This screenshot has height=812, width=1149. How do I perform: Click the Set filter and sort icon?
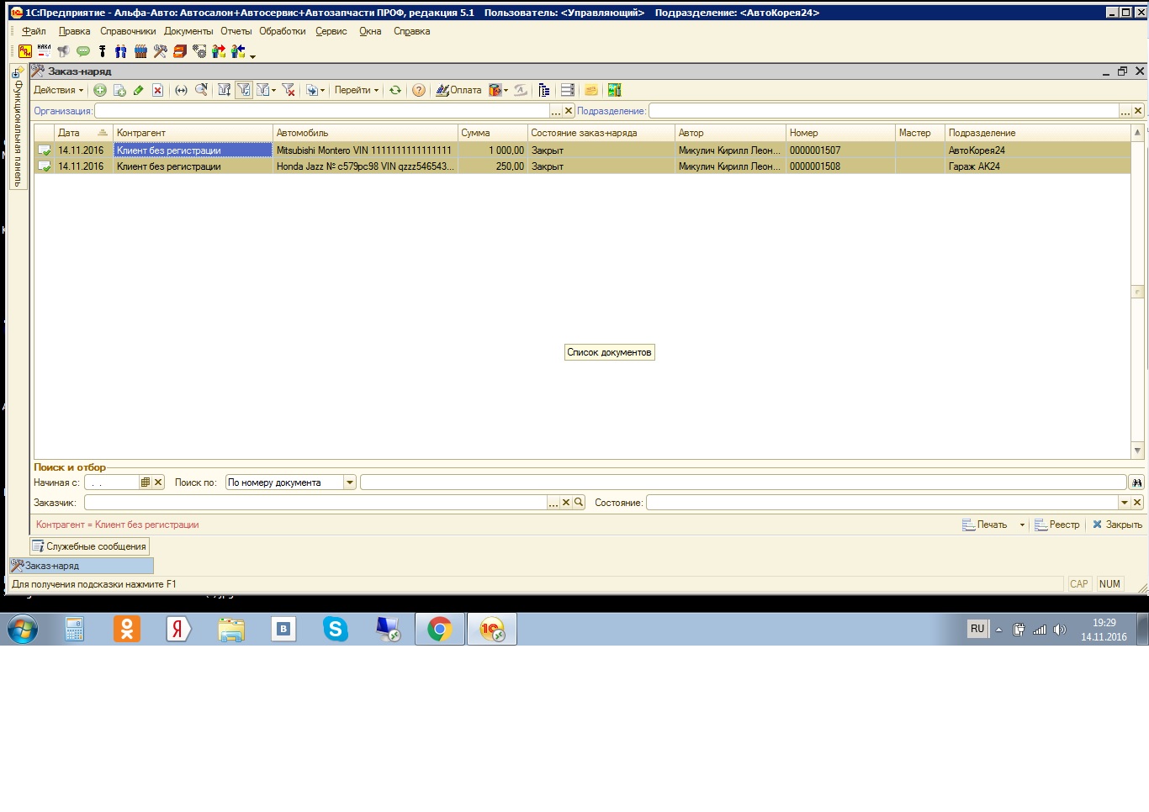[225, 90]
